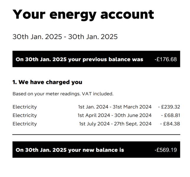Click the third Electricity row label
Image resolution: width=190 pixels, height=177 pixels.
[25, 124]
